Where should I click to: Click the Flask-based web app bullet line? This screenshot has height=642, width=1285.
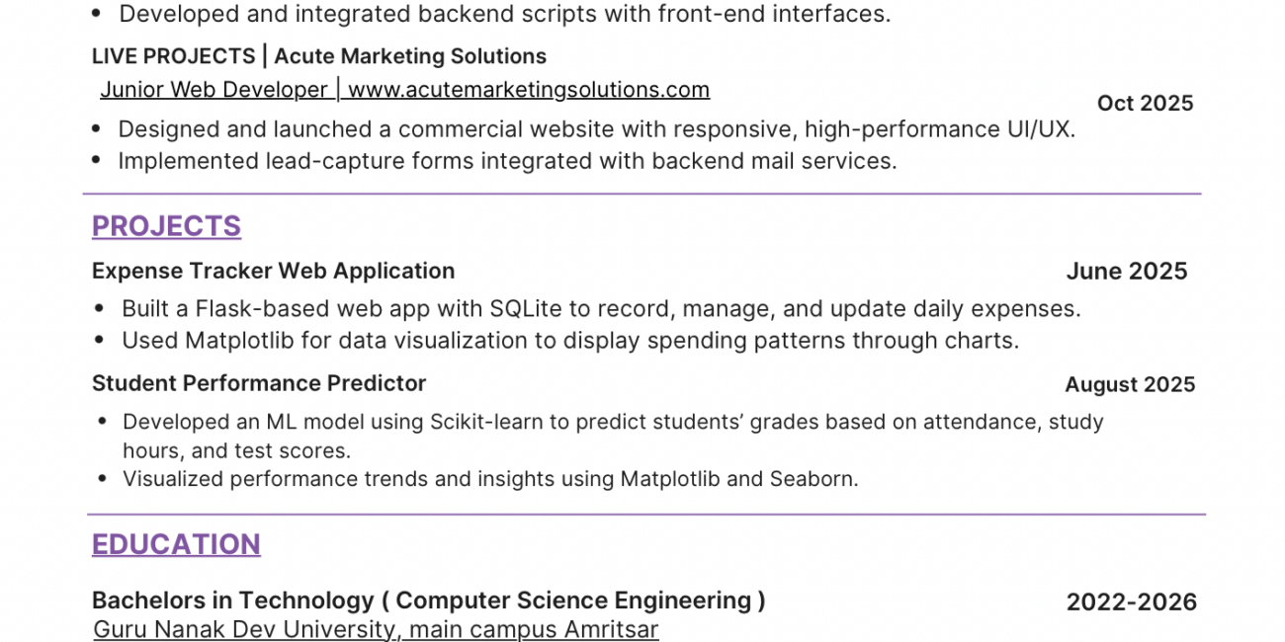click(x=601, y=309)
